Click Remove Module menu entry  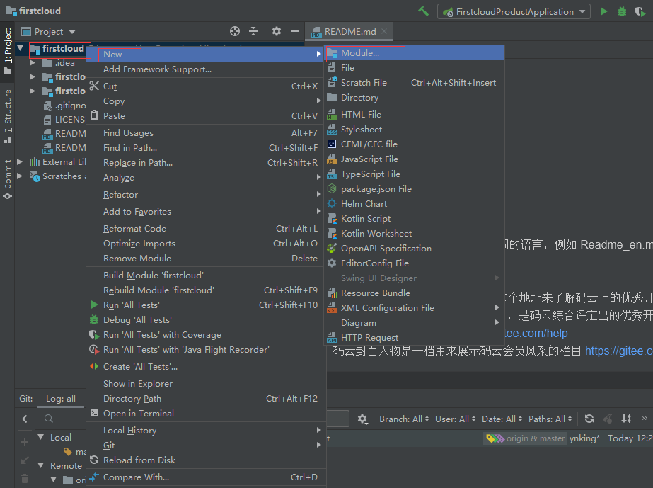[206, 259]
